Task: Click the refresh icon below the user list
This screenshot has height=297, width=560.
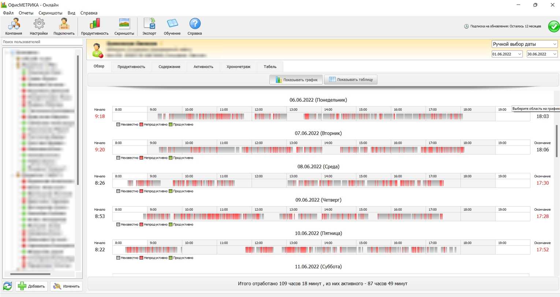Action: click(x=8, y=286)
